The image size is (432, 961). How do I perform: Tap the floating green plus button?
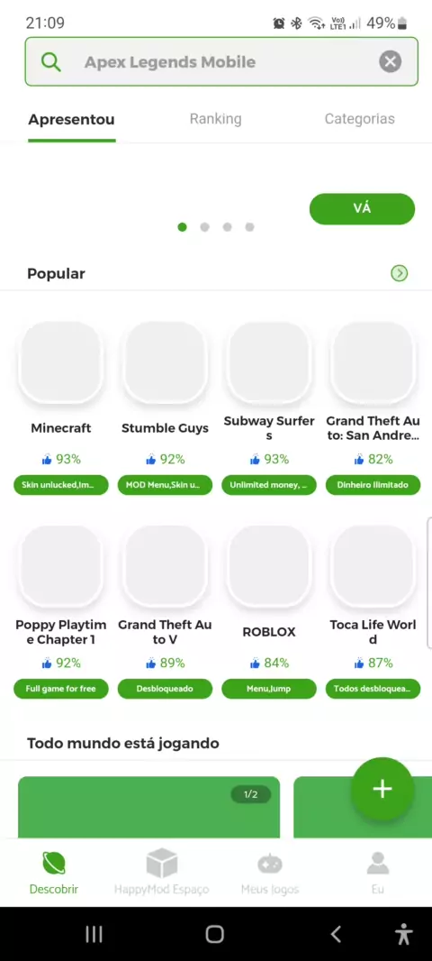click(382, 789)
